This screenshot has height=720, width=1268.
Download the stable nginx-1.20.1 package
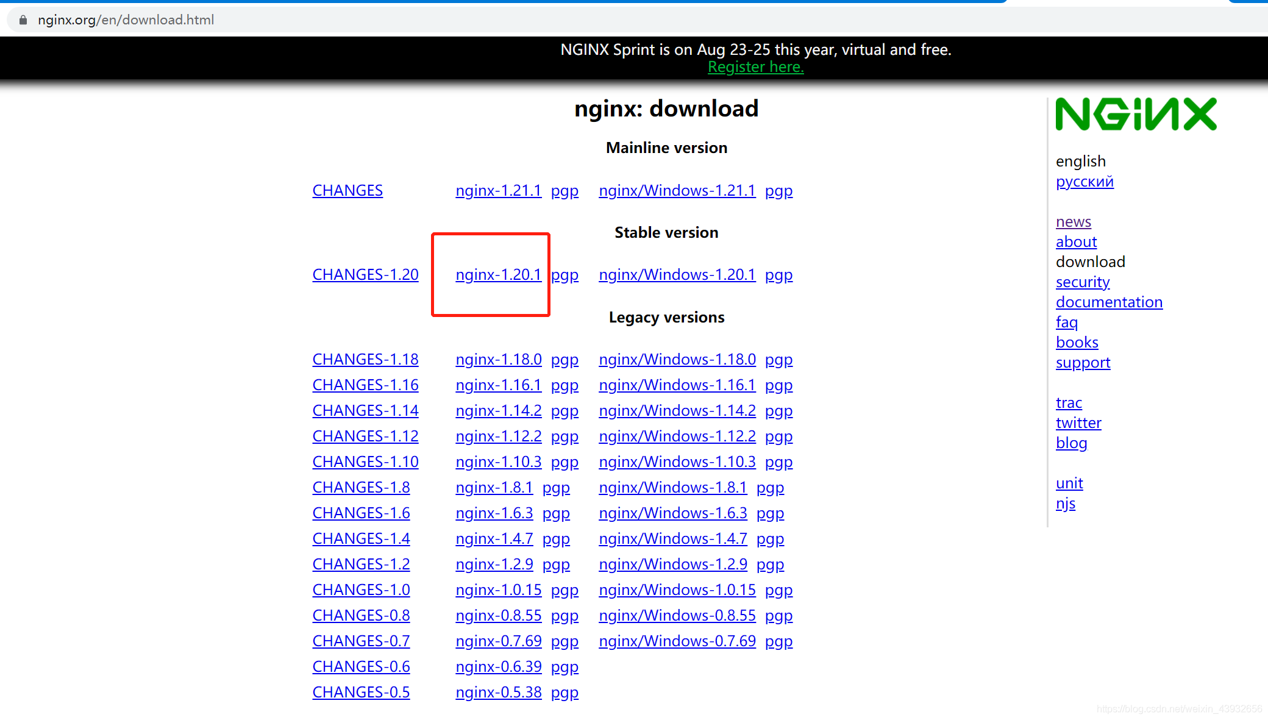[x=498, y=274]
